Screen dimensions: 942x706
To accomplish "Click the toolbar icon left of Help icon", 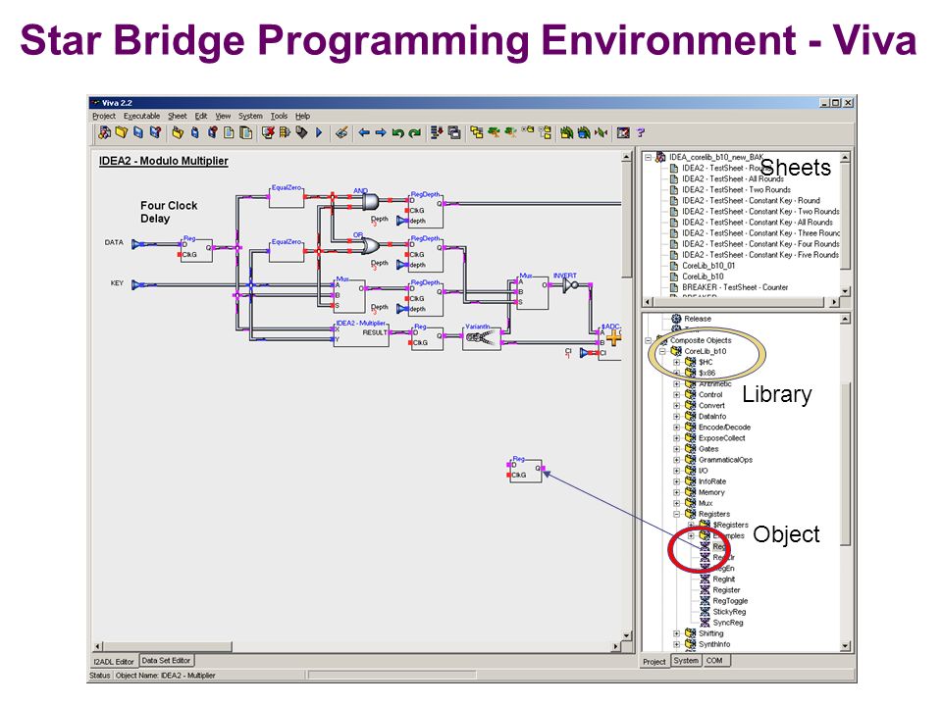I will (624, 132).
